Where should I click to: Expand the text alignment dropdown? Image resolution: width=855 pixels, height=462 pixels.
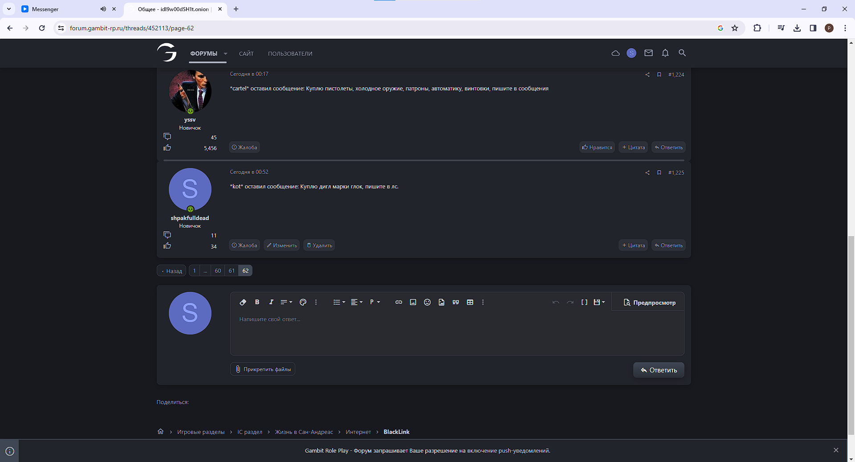[356, 302]
